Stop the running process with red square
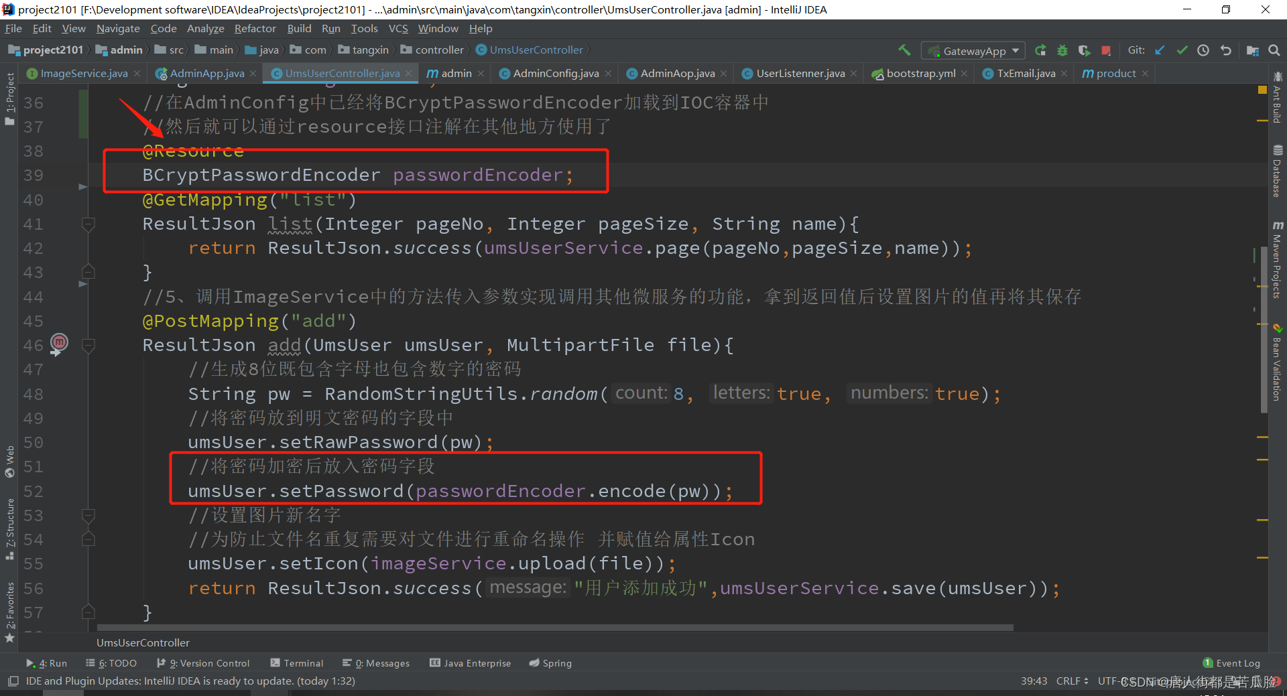This screenshot has width=1287, height=696. (x=1107, y=50)
